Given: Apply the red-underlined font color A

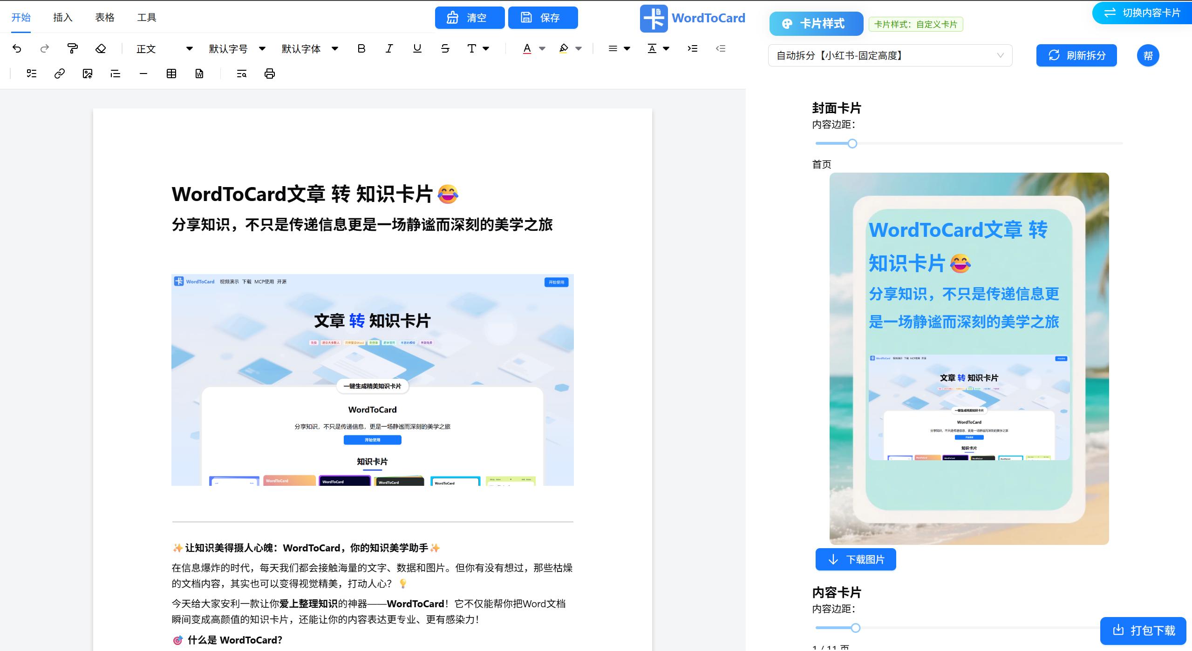Looking at the screenshot, I should (x=527, y=48).
